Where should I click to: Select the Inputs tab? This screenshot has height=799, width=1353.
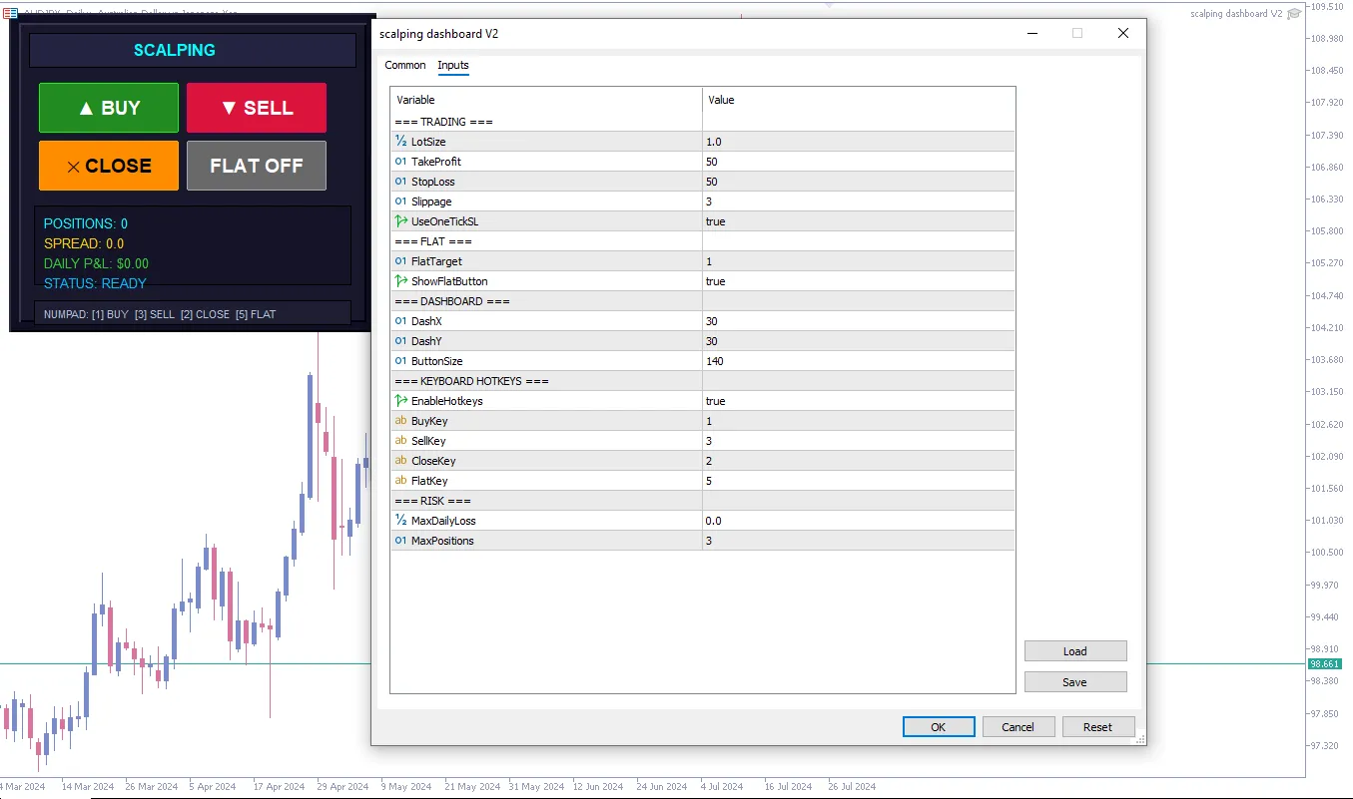click(x=453, y=65)
